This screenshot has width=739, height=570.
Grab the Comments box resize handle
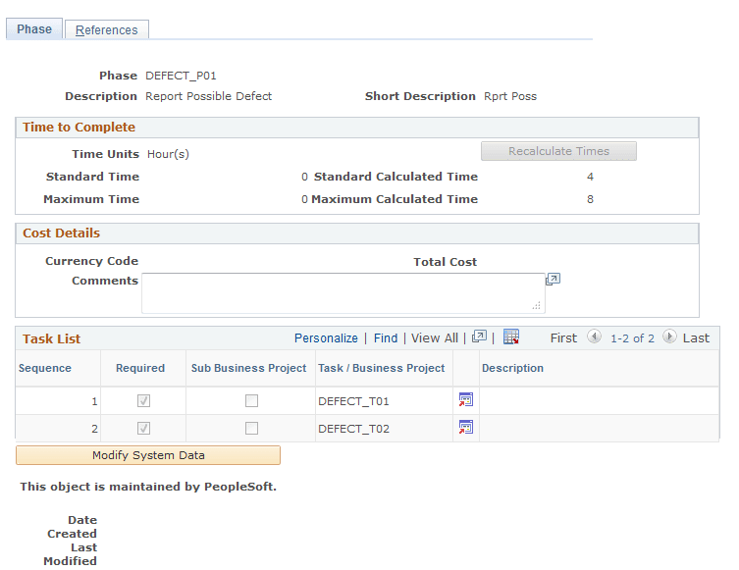coord(537,306)
